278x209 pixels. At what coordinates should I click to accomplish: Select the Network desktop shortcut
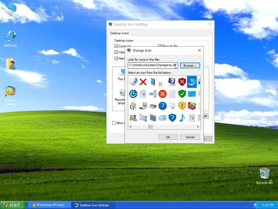(x=11, y=39)
